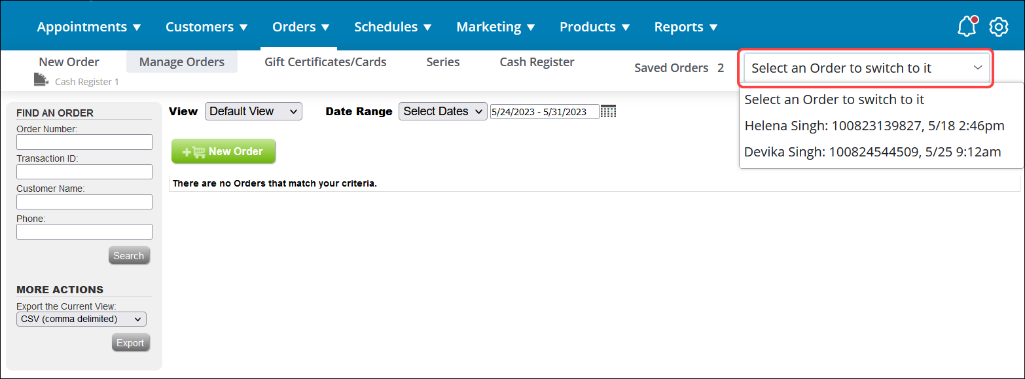The height and width of the screenshot is (379, 1025).
Task: Switch to the Cash Register tab
Action: click(x=537, y=61)
